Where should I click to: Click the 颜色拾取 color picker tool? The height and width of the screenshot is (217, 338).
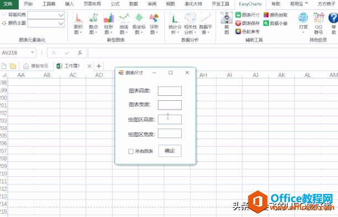(x=276, y=15)
